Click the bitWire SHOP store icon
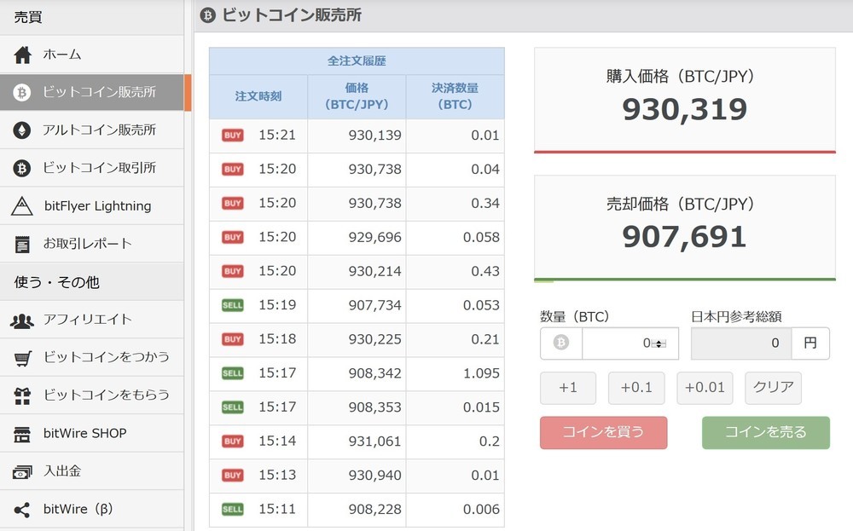The image size is (853, 531). [22, 434]
